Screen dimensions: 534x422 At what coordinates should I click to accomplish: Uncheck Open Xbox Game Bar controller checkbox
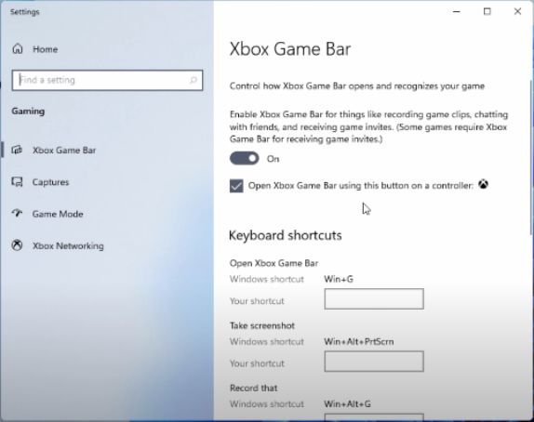tap(236, 186)
